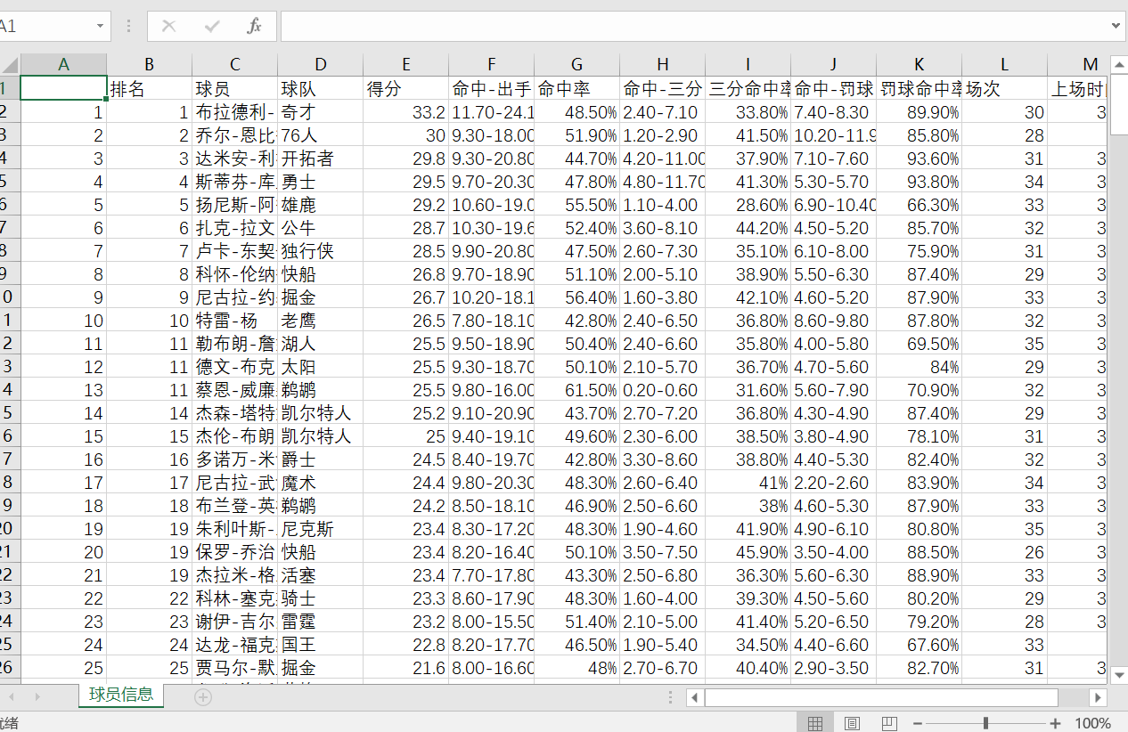1128x732 pixels.
Task: Go to next sheet tab arrow
Action: 37,696
